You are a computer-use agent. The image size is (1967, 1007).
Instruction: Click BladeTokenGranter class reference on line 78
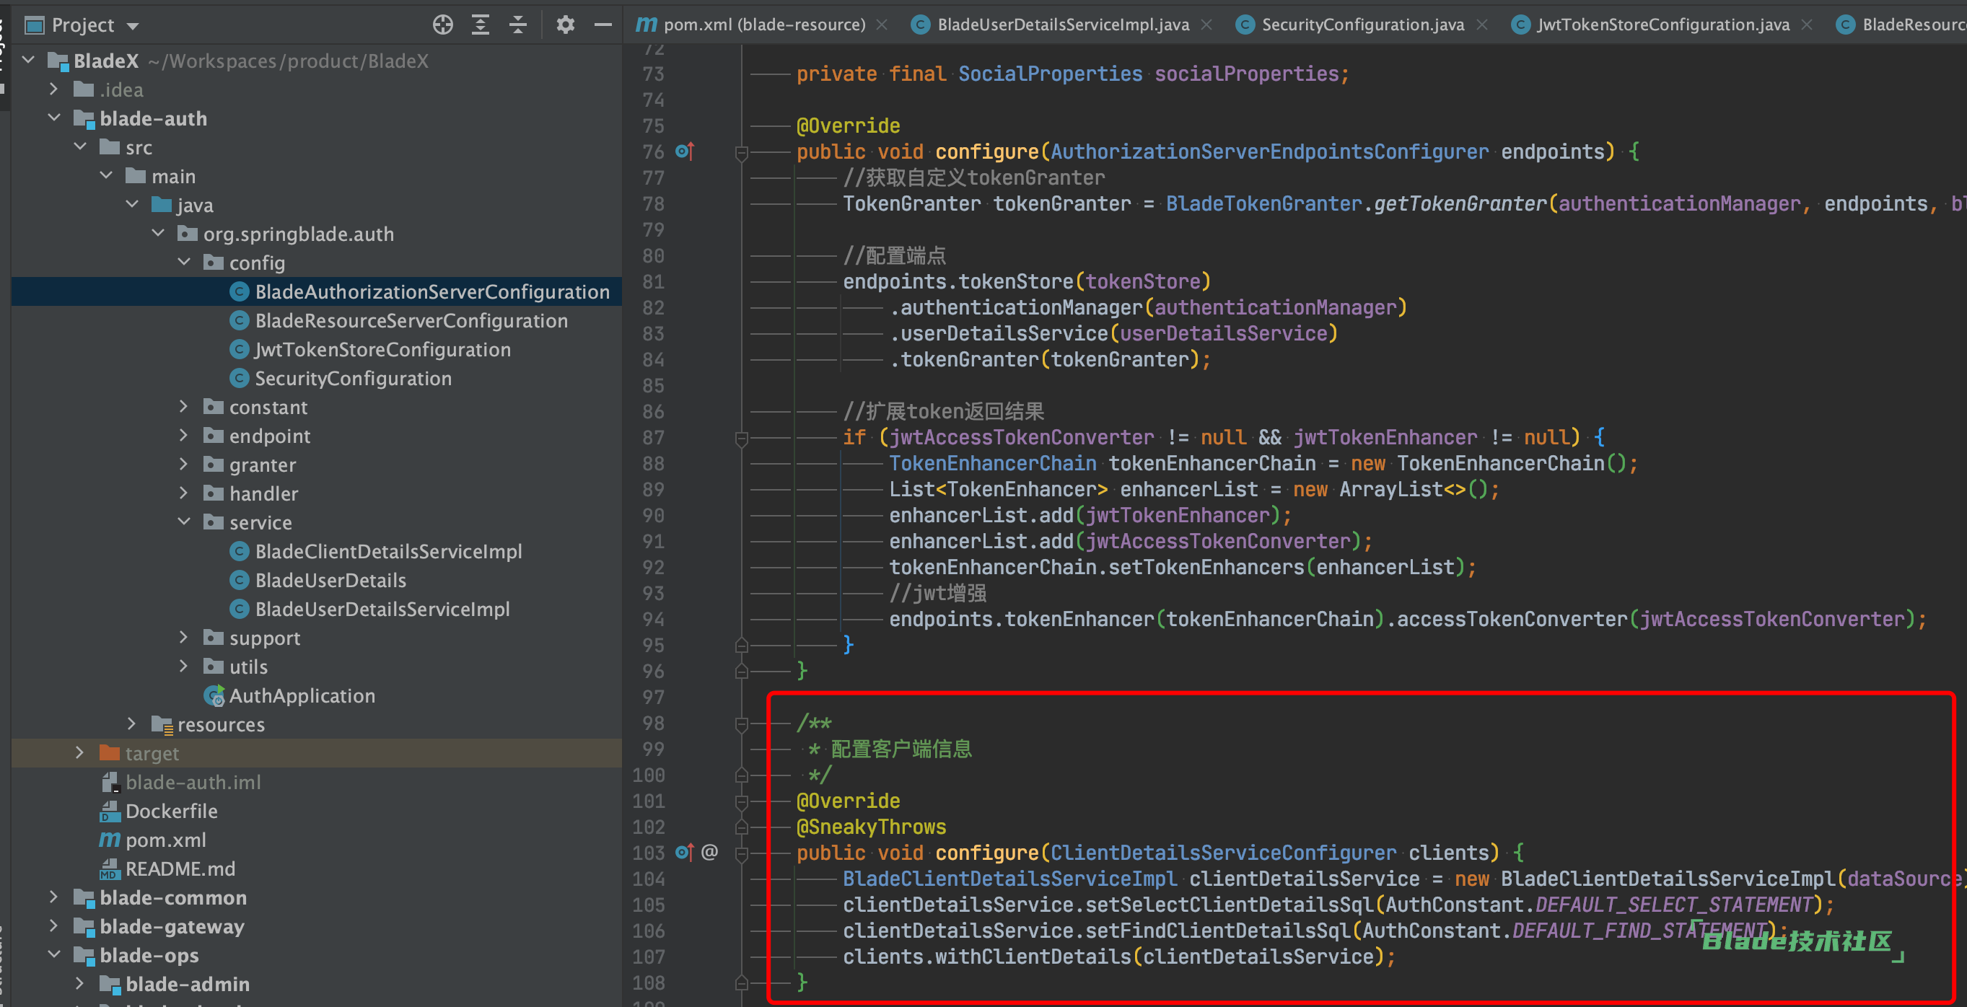click(1263, 204)
